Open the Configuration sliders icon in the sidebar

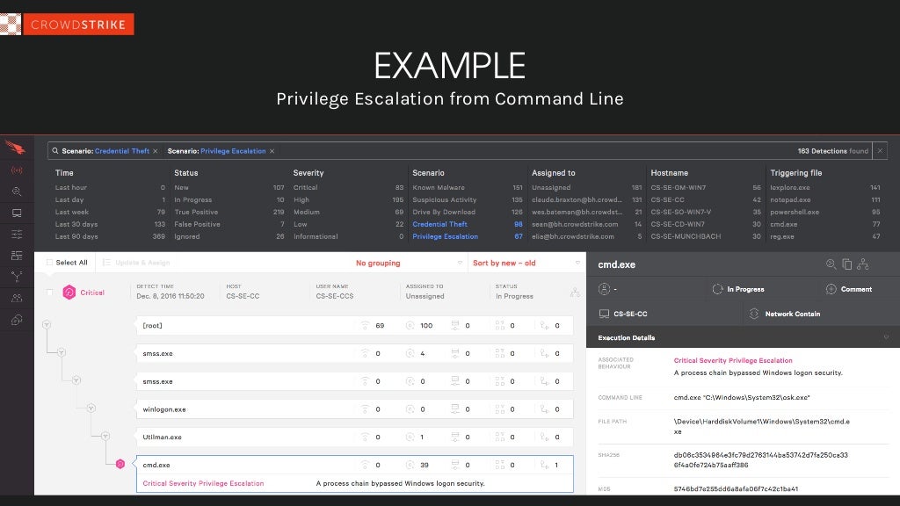click(17, 234)
